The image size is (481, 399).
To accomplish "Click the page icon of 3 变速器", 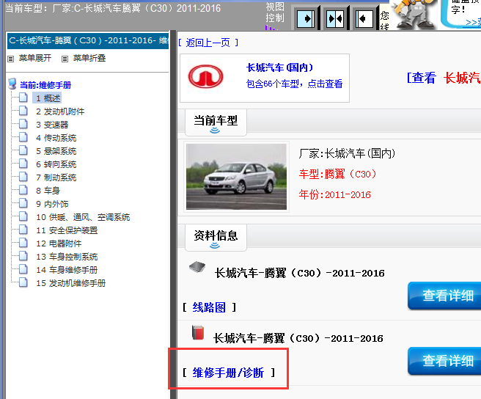I will [23, 124].
